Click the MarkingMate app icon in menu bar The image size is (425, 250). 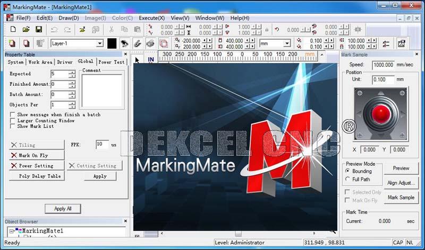click(10, 18)
